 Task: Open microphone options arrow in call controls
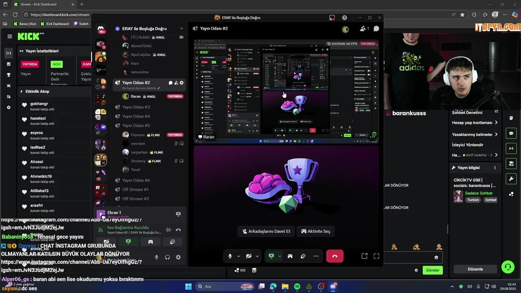(239, 256)
